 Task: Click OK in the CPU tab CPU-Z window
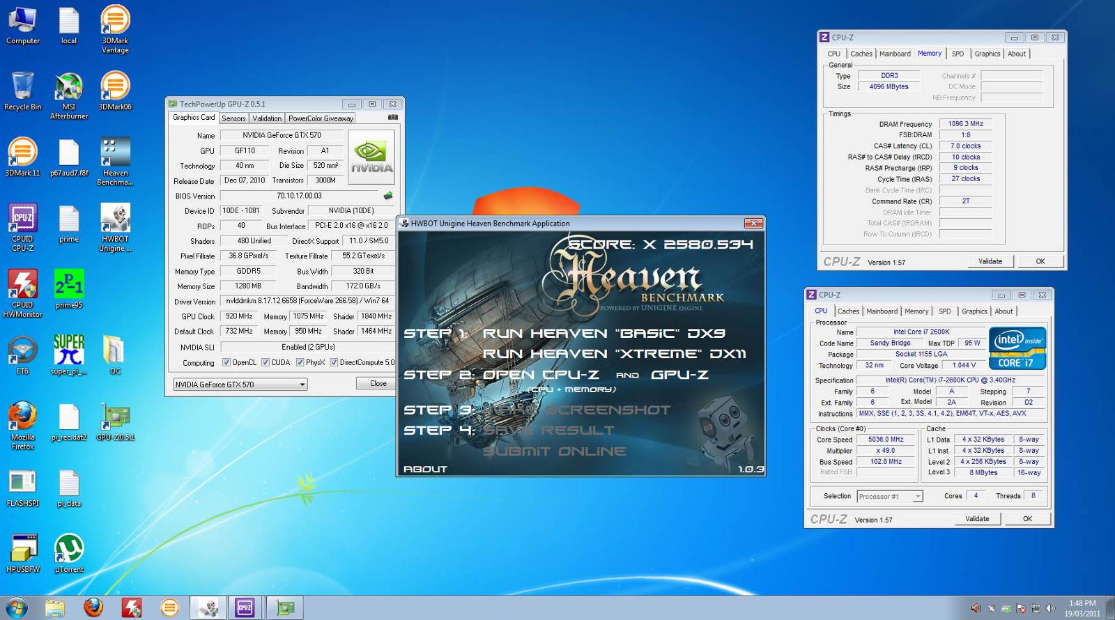coord(1027,518)
